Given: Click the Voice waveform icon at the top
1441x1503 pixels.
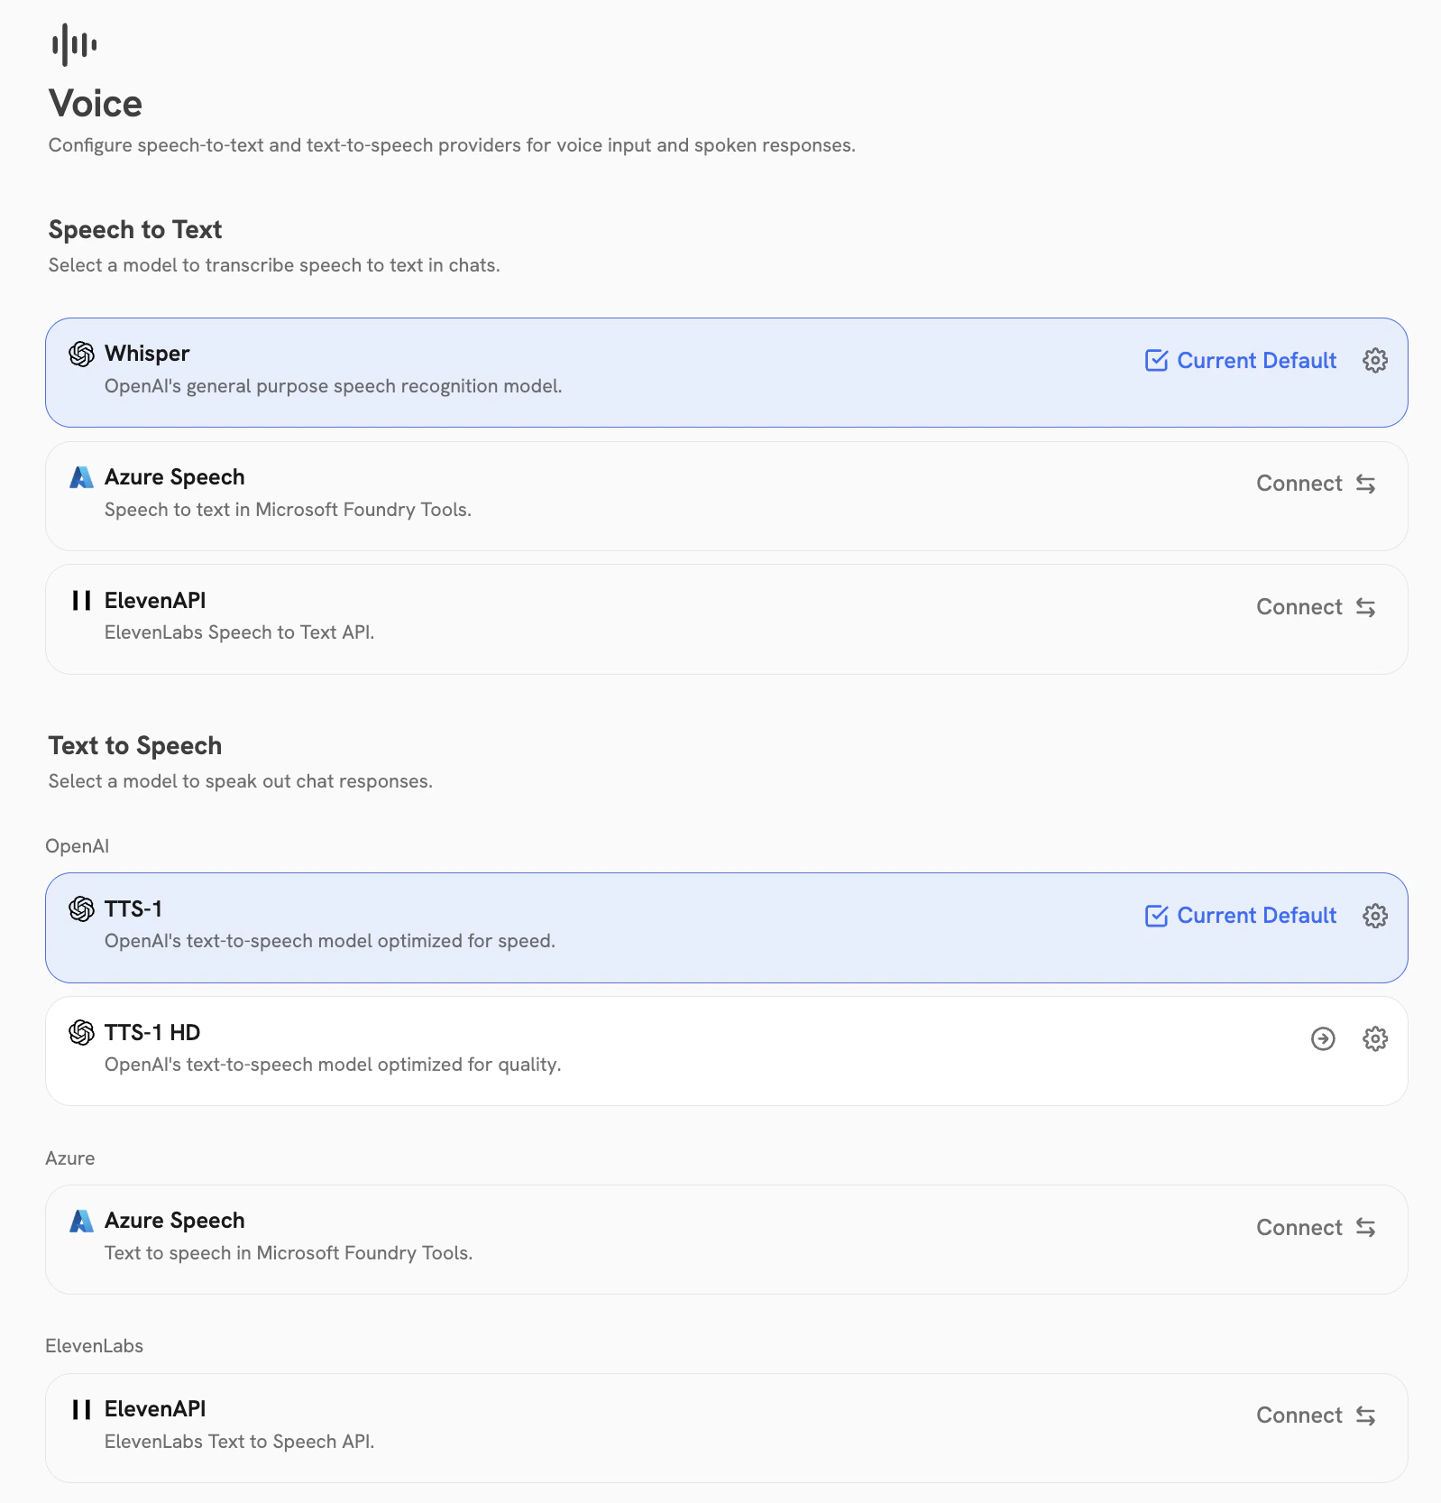Looking at the screenshot, I should click(x=74, y=42).
